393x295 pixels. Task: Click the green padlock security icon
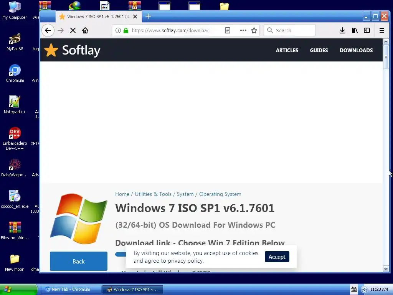[x=126, y=31]
